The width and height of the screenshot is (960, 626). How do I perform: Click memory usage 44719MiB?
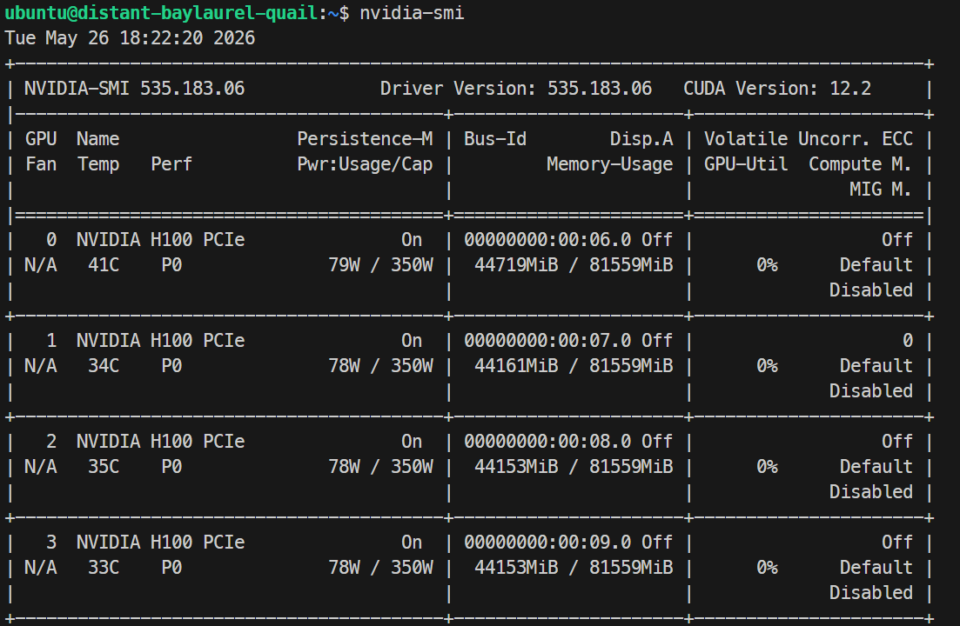coord(516,264)
